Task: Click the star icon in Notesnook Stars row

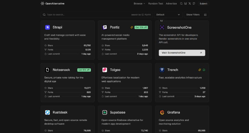Action: tap(45, 88)
